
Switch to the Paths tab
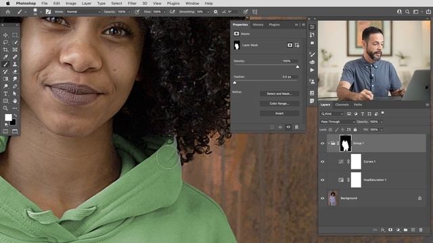(x=358, y=105)
